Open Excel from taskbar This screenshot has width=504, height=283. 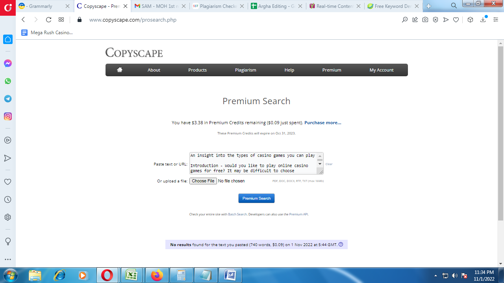pyautogui.click(x=132, y=275)
